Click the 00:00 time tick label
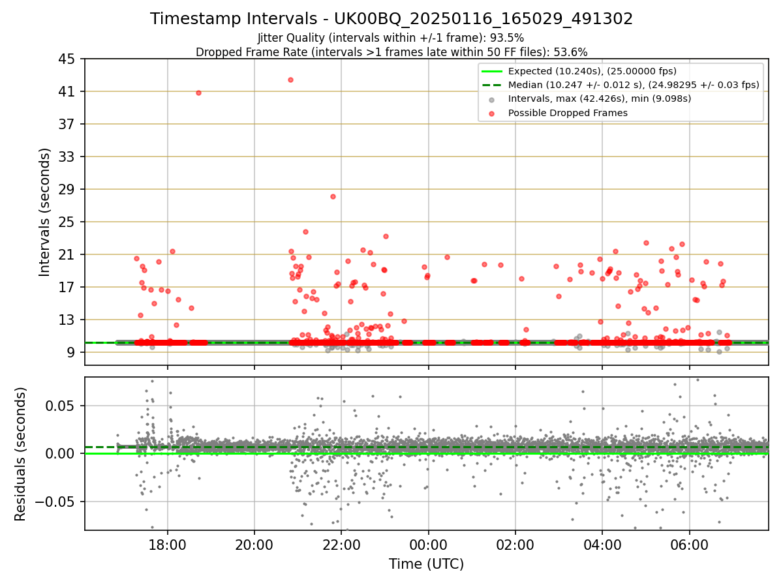 [x=429, y=545]
